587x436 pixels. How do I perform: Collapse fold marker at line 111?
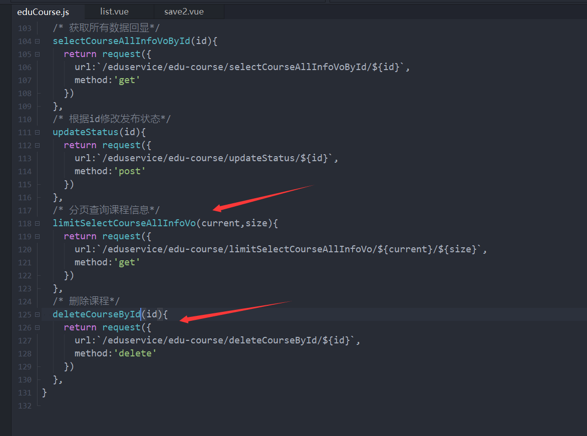(x=38, y=132)
